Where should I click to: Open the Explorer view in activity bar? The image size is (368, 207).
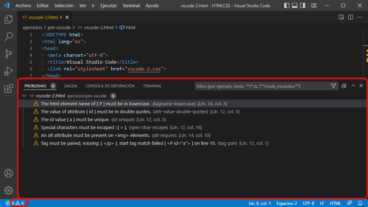pos(9,19)
